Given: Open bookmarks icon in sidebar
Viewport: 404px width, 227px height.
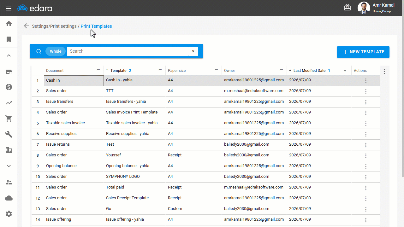Looking at the screenshot, I should [x=9, y=39].
